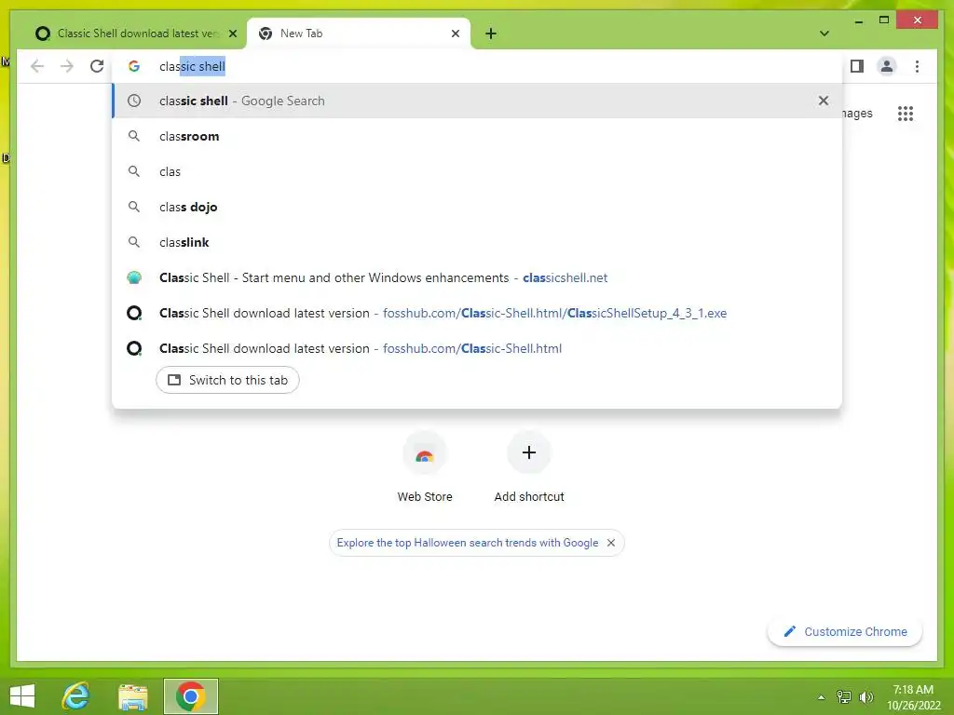Pick the 'classlink' suggestion

477,242
